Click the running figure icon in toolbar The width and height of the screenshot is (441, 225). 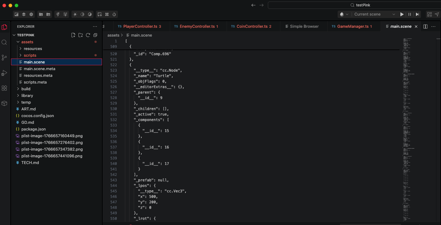58,14
